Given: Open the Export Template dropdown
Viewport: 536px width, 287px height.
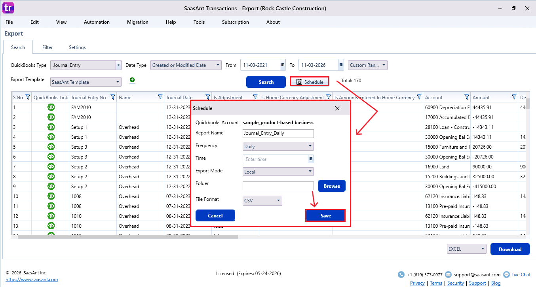Looking at the screenshot, I should pyautogui.click(x=86, y=82).
